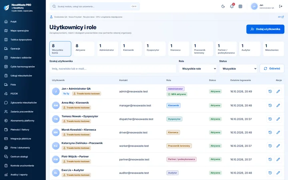This screenshot has height=180, width=288.
Task: Open Kontrola uruchomienia in the sidebar
Action: 23,166
